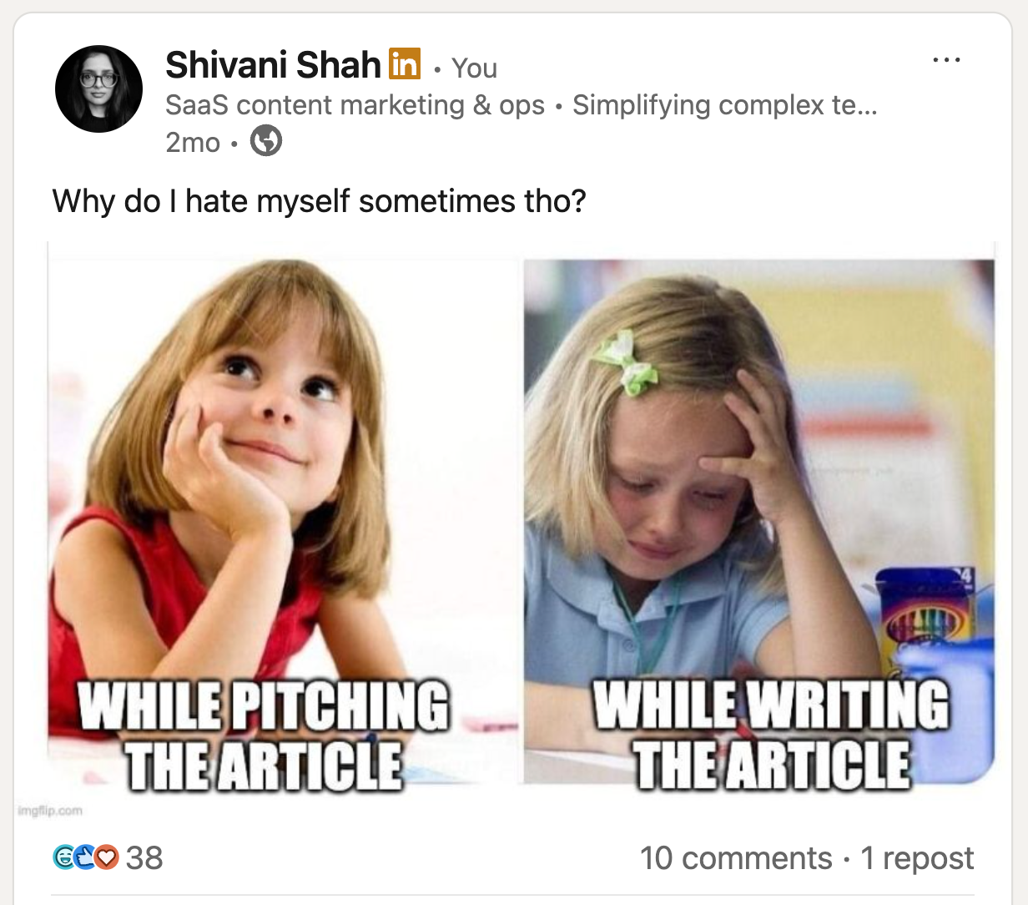
Task: Click the blue thumbs-up Like reaction icon
Action: click(x=84, y=857)
